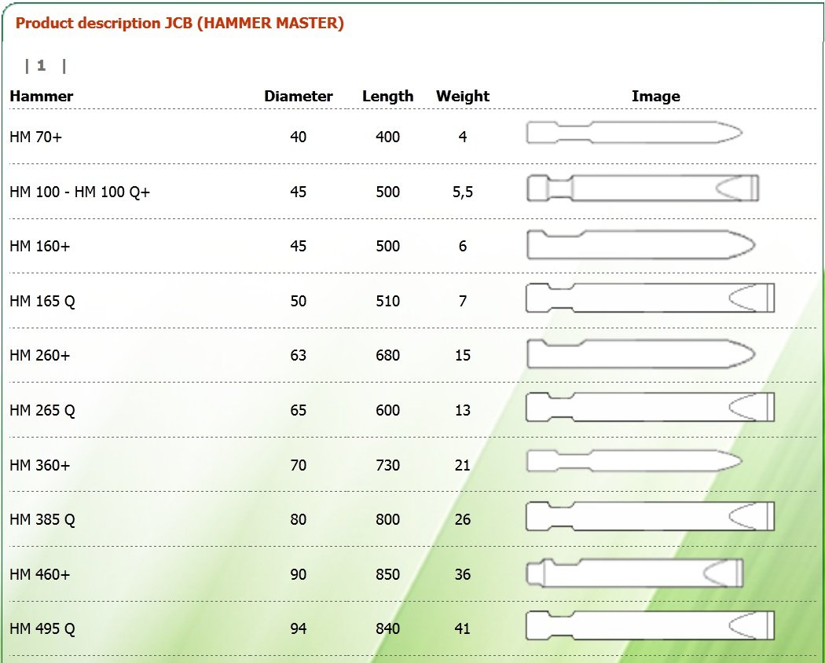Select the Hammer column header
The height and width of the screenshot is (663, 825).
42,97
